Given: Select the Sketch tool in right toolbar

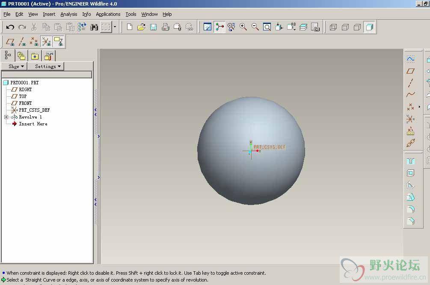Looking at the screenshot, I should pos(410,59).
